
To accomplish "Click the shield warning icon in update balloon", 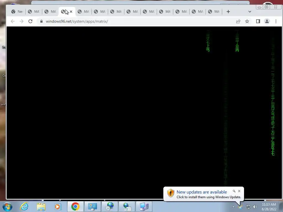I will (171, 193).
